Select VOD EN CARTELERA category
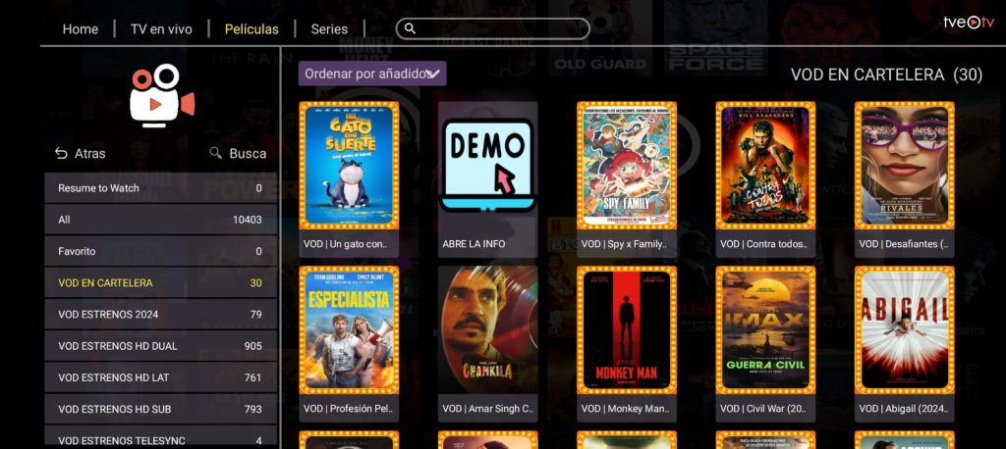This screenshot has width=1006, height=449. (160, 282)
